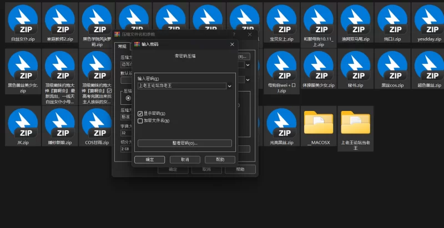Click the 确定 button in 输入密码 dialog
The image size is (444, 228).
pyautogui.click(x=149, y=160)
